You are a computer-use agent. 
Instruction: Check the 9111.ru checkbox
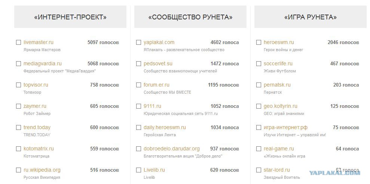coord(138,106)
